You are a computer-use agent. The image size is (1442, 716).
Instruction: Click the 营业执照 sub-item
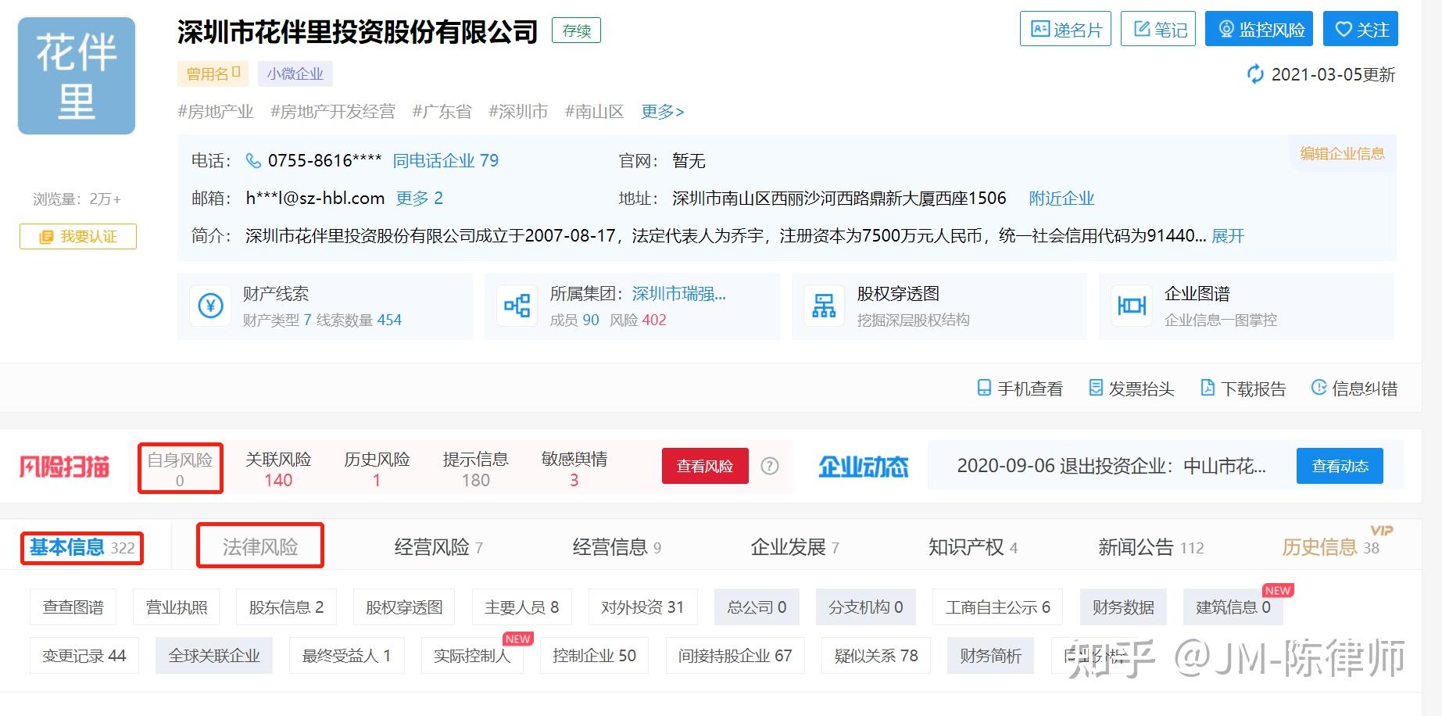(x=177, y=607)
